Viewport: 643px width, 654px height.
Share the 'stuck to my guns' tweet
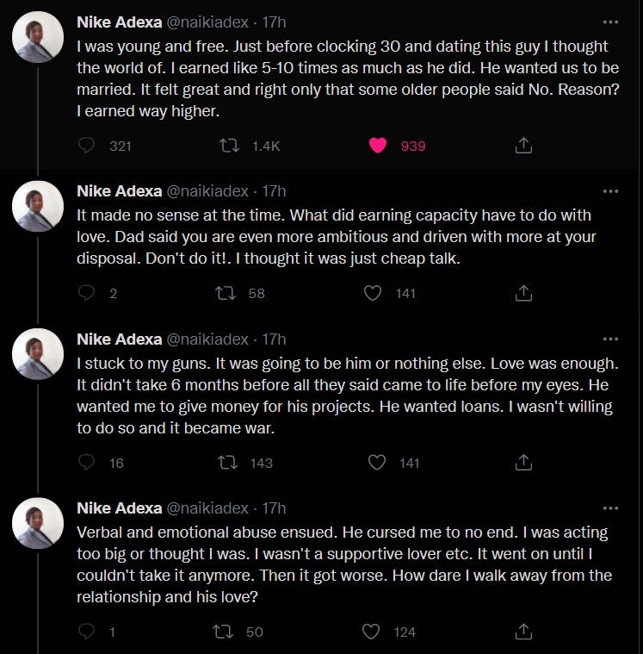coord(522,463)
